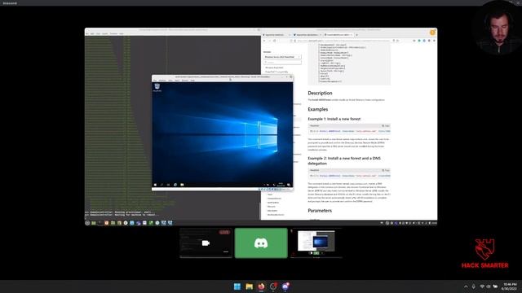
Task: Focus the docs sidebar filter box
Action: tap(282, 62)
